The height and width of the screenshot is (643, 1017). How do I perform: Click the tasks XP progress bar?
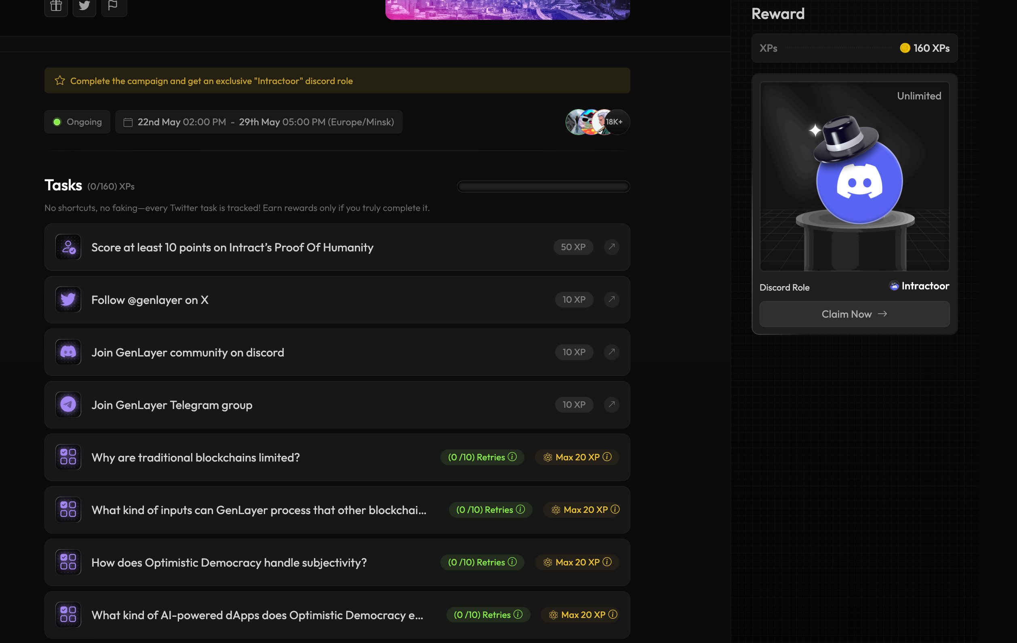tap(543, 186)
